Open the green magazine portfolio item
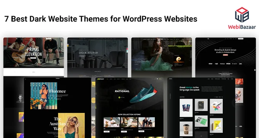259x138 pixels. pyautogui.click(x=201, y=121)
